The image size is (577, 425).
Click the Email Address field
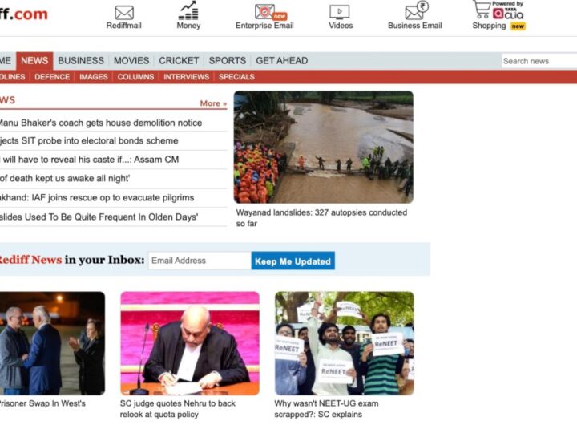tap(199, 261)
